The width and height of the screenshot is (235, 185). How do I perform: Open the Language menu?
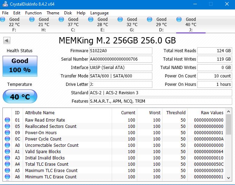pos(99,13)
